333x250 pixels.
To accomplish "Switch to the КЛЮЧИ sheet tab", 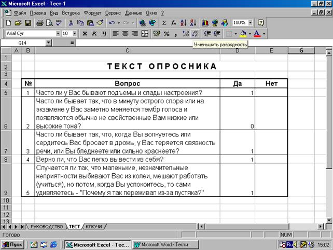I will coord(93,227).
